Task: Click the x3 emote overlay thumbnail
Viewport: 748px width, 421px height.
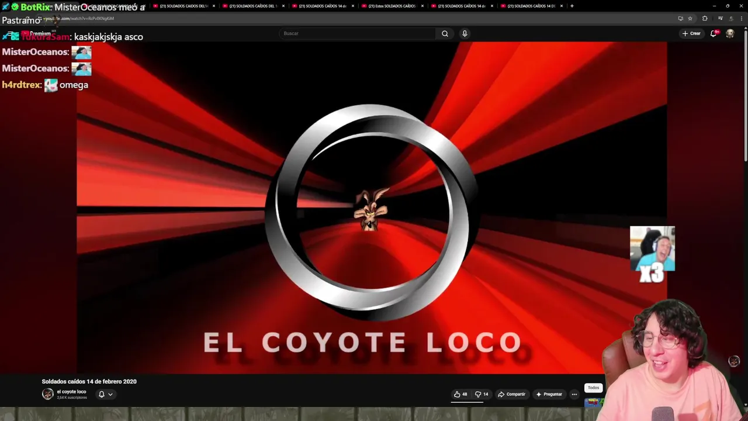Action: click(652, 254)
